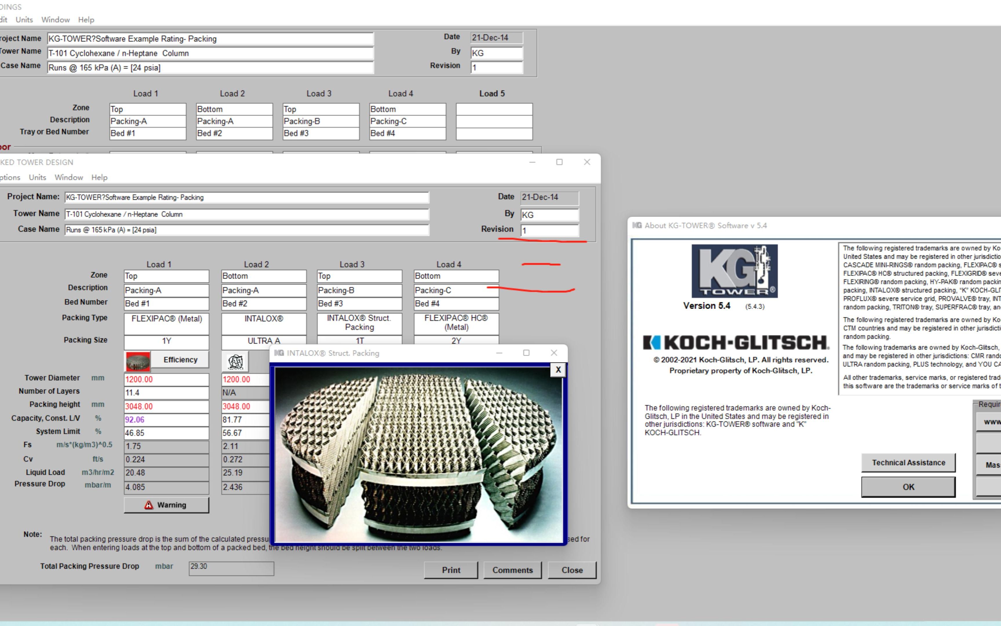This screenshot has width=1001, height=626.
Task: Click Tower Name field in Packed Tower Design
Action: pyautogui.click(x=246, y=214)
